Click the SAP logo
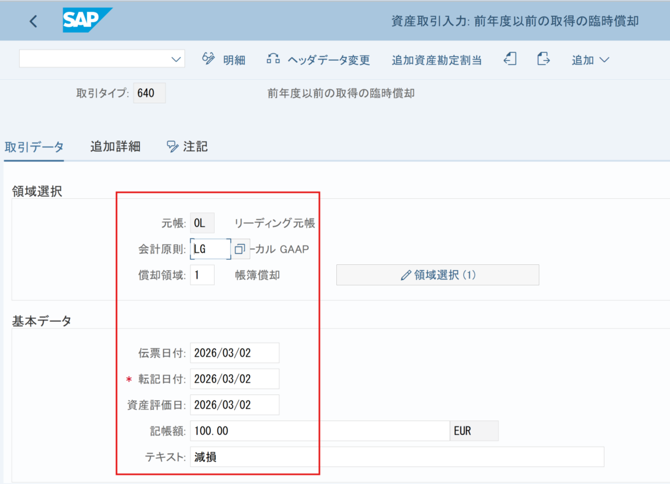This screenshot has width=670, height=484. 87,20
